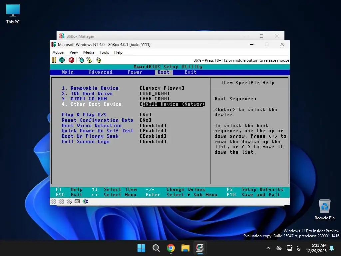Open the View menu
Viewport: 341px width, 256px height.
tap(74, 52)
